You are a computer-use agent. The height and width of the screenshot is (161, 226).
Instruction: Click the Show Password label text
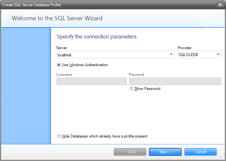pos(147,89)
